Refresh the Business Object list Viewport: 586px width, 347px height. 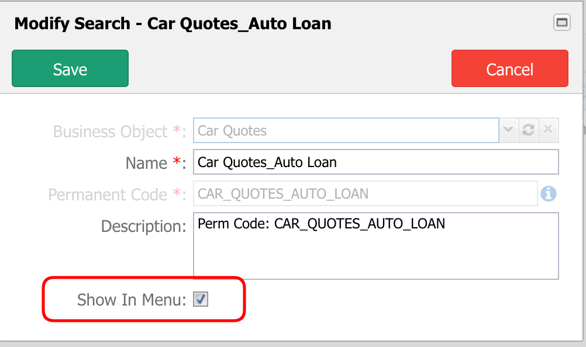(528, 130)
